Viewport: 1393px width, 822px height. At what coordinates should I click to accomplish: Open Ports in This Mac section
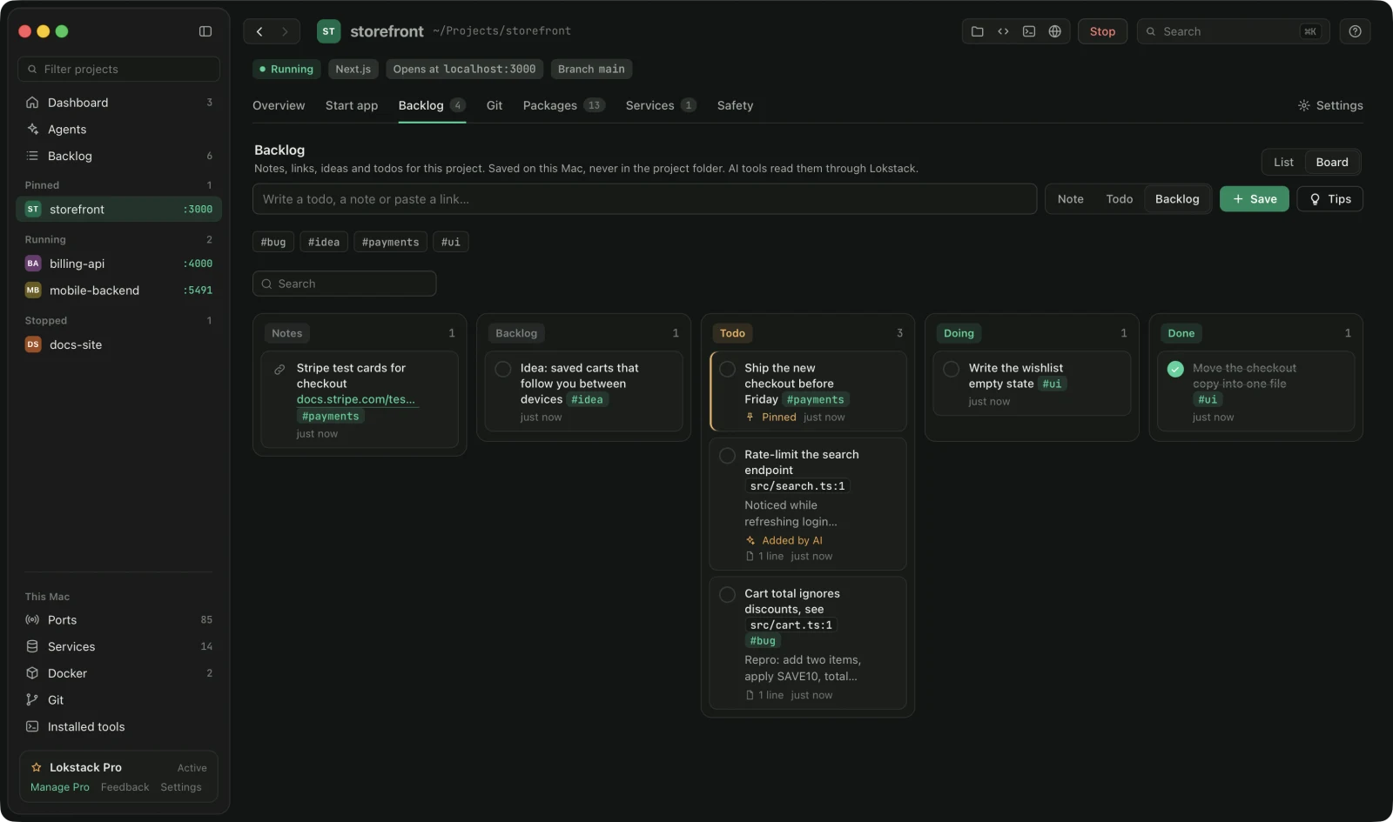118,620
